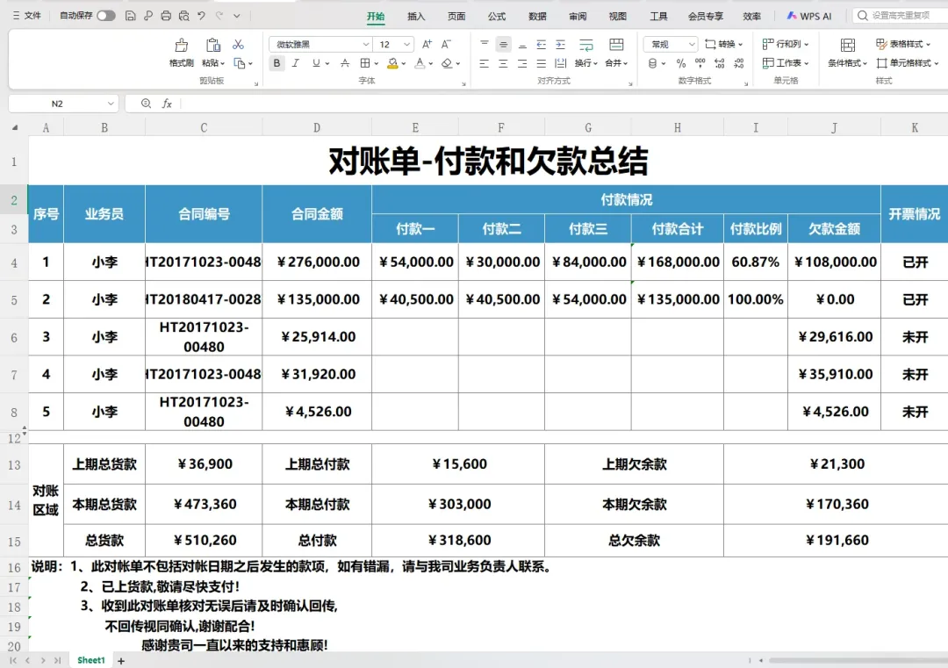This screenshot has height=668, width=948.
Task: Click the Select All triangle corner
Action: 15,127
